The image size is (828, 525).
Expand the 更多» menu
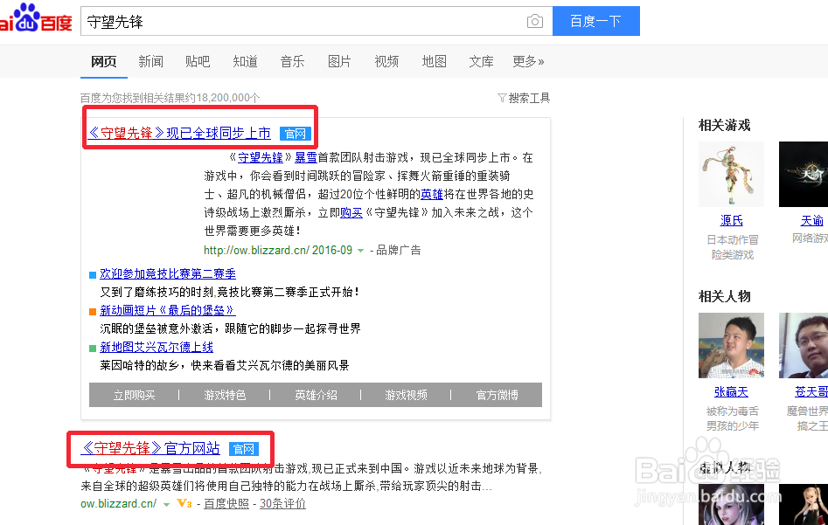[x=528, y=62]
